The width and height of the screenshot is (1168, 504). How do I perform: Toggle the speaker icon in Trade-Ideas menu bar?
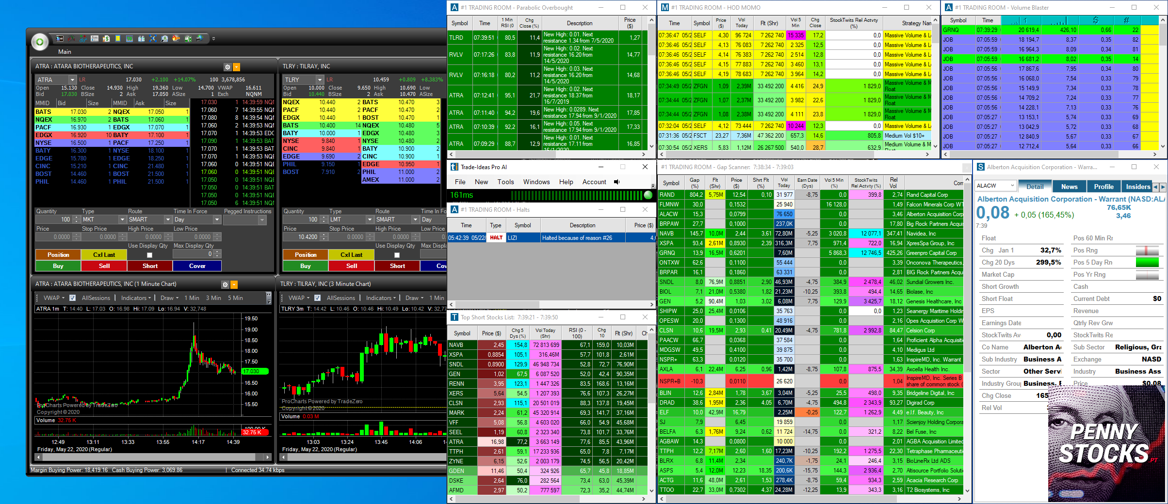click(x=617, y=182)
